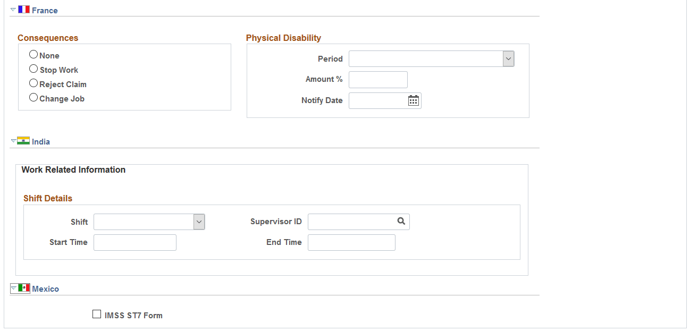
Task: Click inside the Amount % field
Action: [x=378, y=79]
